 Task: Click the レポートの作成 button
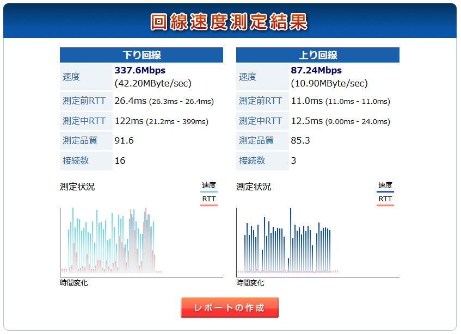[229, 307]
